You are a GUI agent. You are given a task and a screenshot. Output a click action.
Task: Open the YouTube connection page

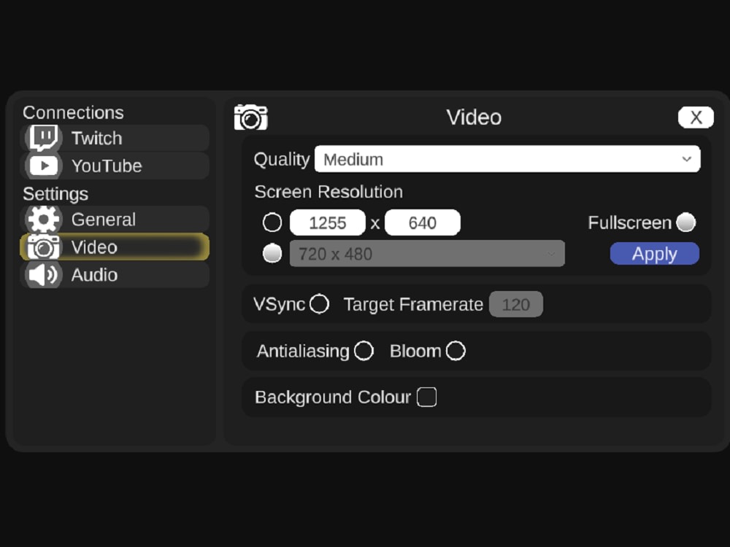coord(115,166)
